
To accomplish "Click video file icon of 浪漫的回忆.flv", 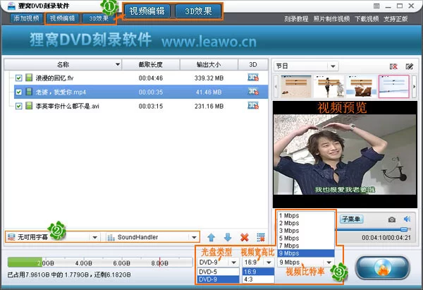I will [29, 78].
